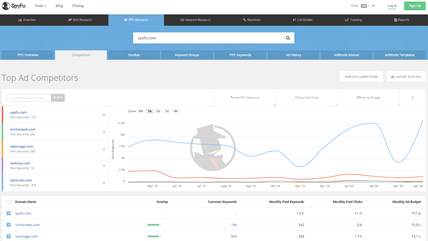428x241 pixels.
Task: Open Reports via the document icon
Action: point(395,20)
